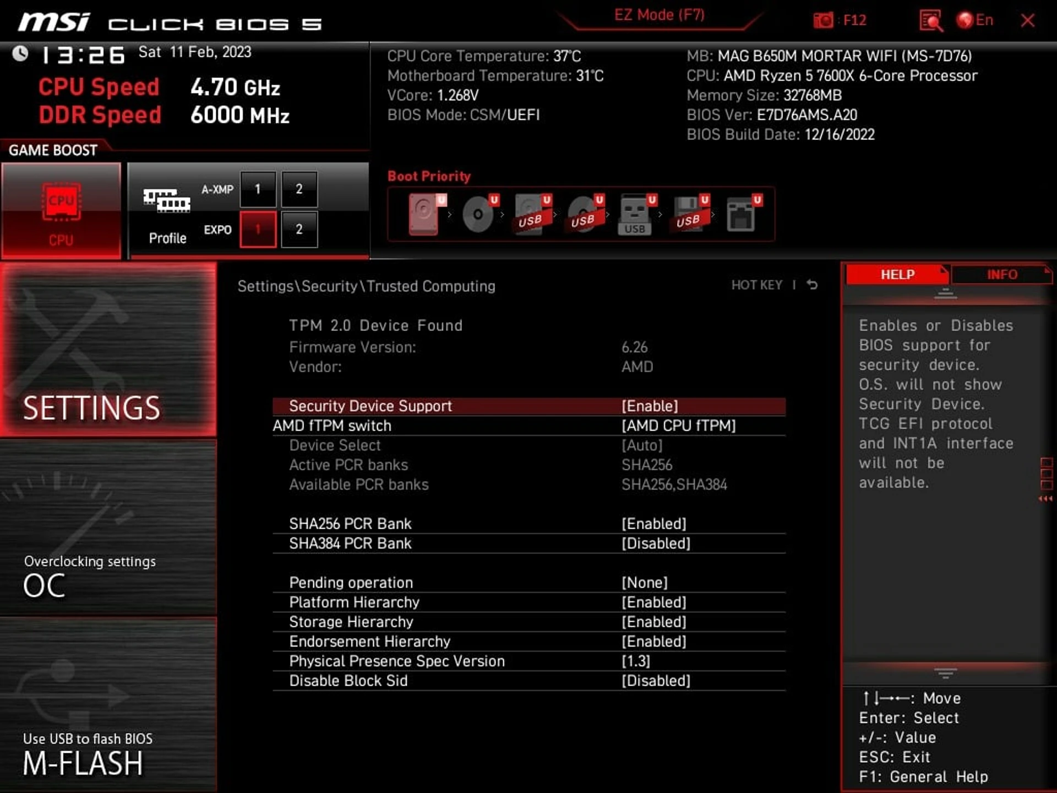Viewport: 1057px width, 793px height.
Task: Click the GAME BOOST label
Action: point(53,150)
